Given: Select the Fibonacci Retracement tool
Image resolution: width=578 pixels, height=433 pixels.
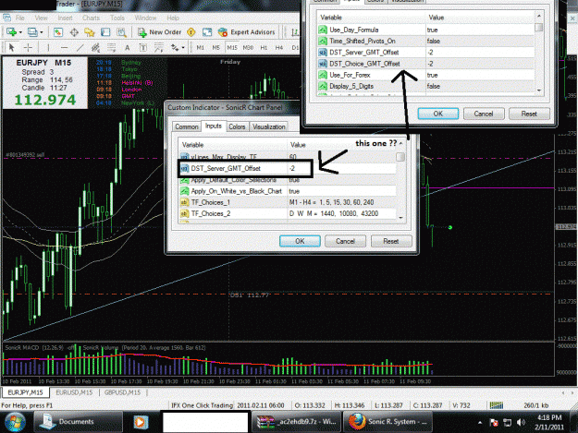Looking at the screenshot, I should point(111,47).
